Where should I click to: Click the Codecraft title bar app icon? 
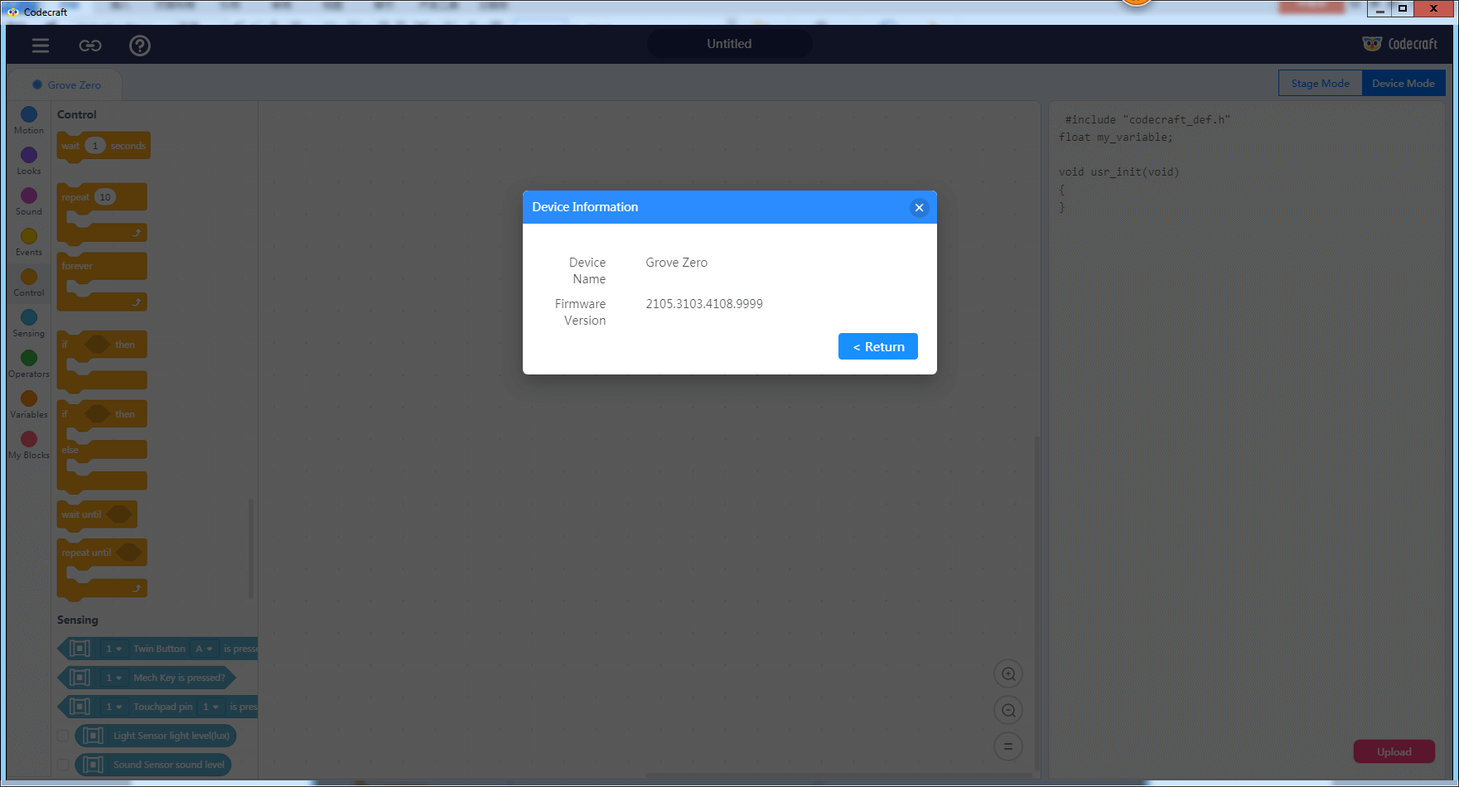point(12,12)
